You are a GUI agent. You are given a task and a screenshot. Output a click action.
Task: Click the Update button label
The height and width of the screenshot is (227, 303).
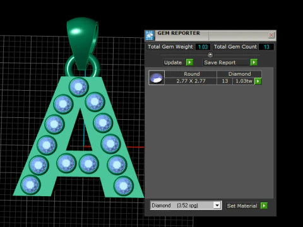173,62
